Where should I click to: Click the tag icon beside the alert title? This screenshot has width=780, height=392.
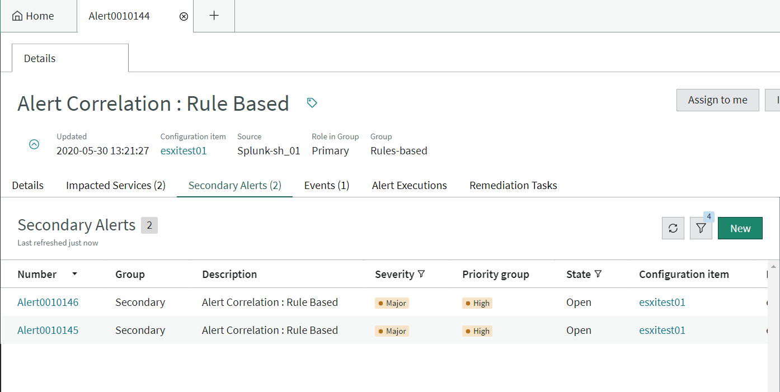click(x=312, y=103)
